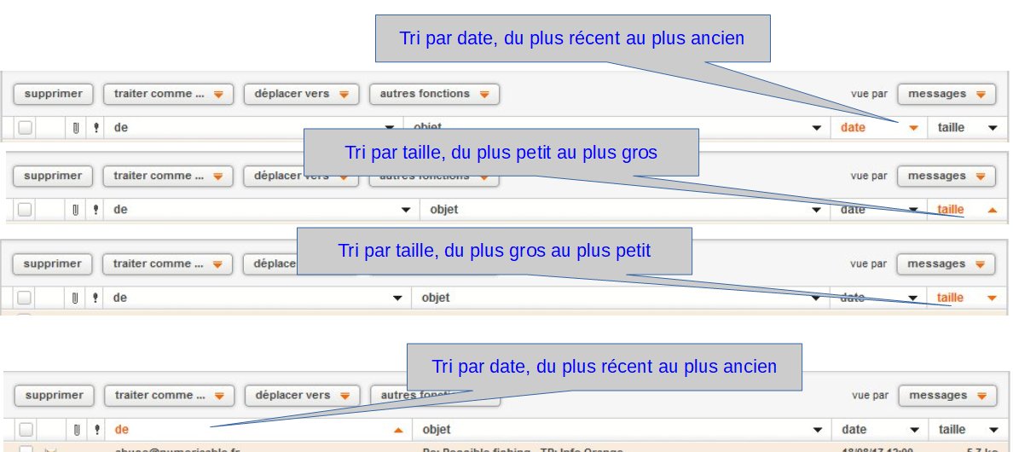The image size is (1013, 452).
Task: Click the orange 'date' column header
Action: click(x=853, y=128)
